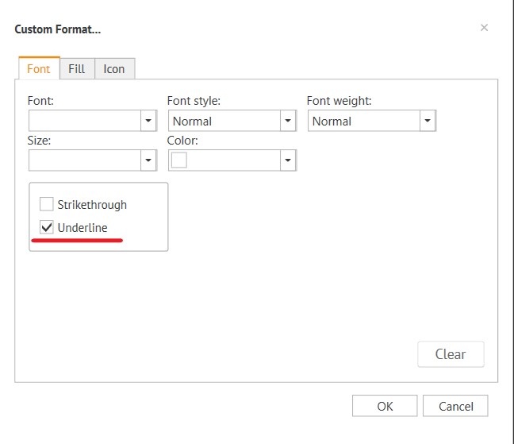Click the Cancel button
The width and height of the screenshot is (514, 444).
pos(455,406)
